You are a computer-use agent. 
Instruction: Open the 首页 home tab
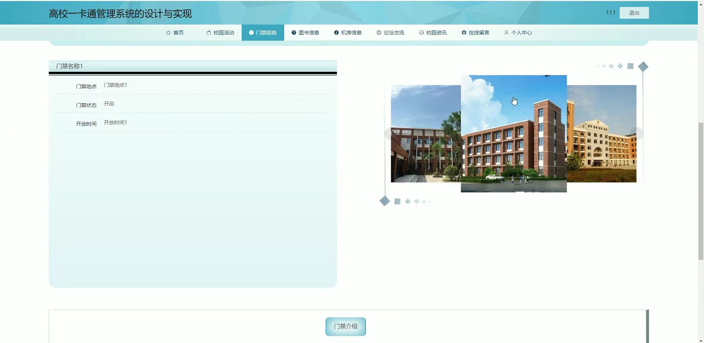pos(175,33)
